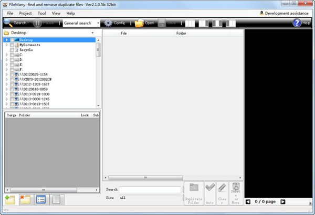Go to next page arrow
Image resolution: width=315 pixels, height=215 pixels.
click(x=283, y=201)
